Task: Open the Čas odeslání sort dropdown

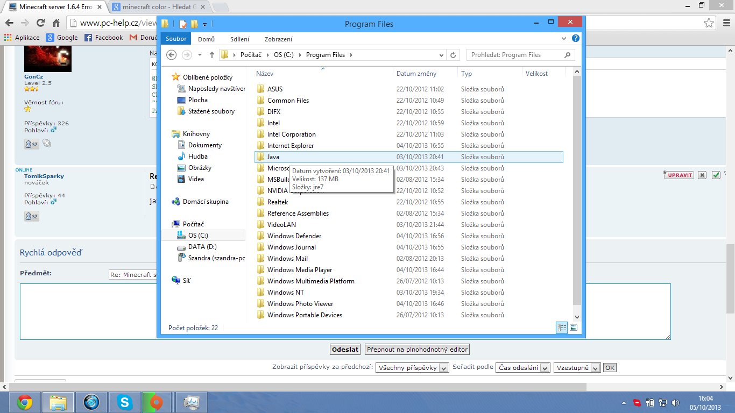Action: click(522, 368)
